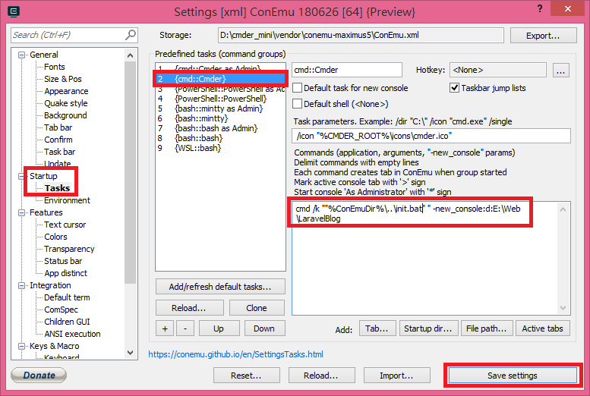
Task: Open ComSpec settings page
Action: click(x=61, y=310)
